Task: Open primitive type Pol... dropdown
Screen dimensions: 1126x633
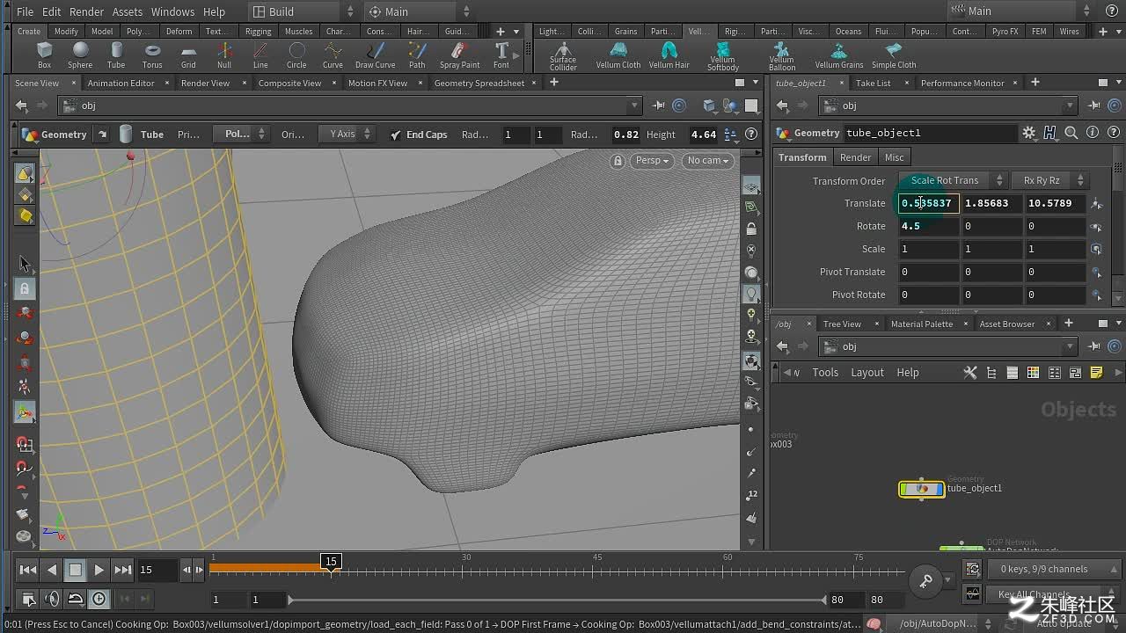Action: (x=241, y=135)
